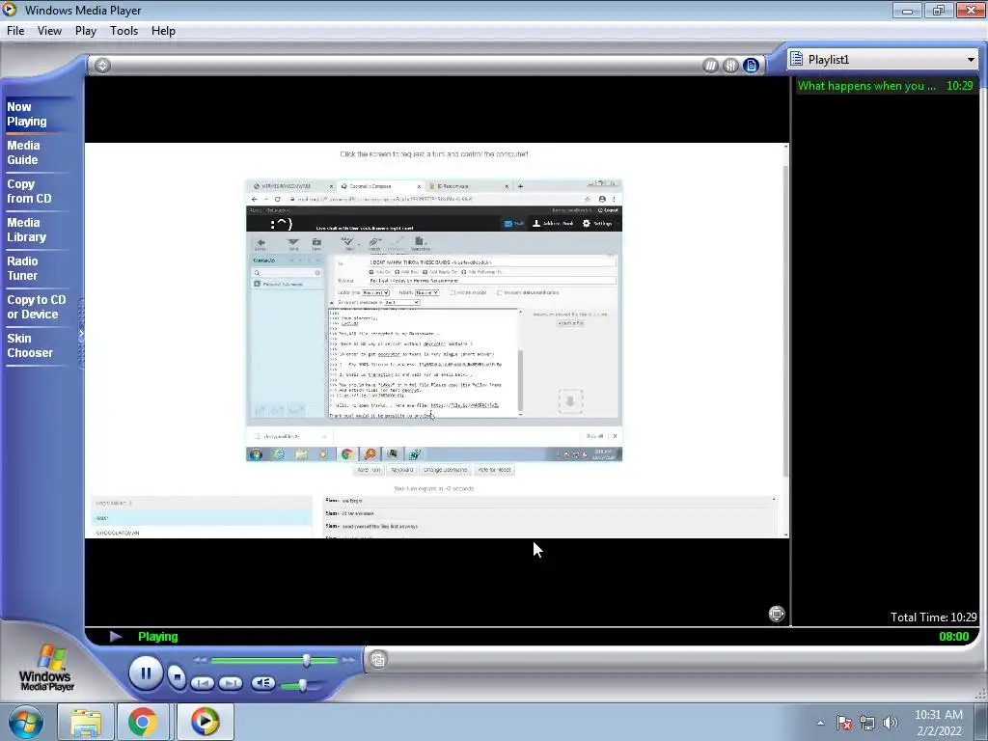Minimize the Windows Media Player window
This screenshot has height=741, width=988.
(x=907, y=10)
